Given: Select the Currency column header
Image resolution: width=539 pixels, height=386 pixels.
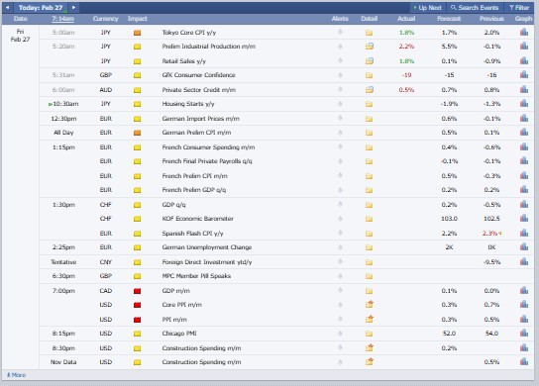Looking at the screenshot, I should click(x=105, y=19).
